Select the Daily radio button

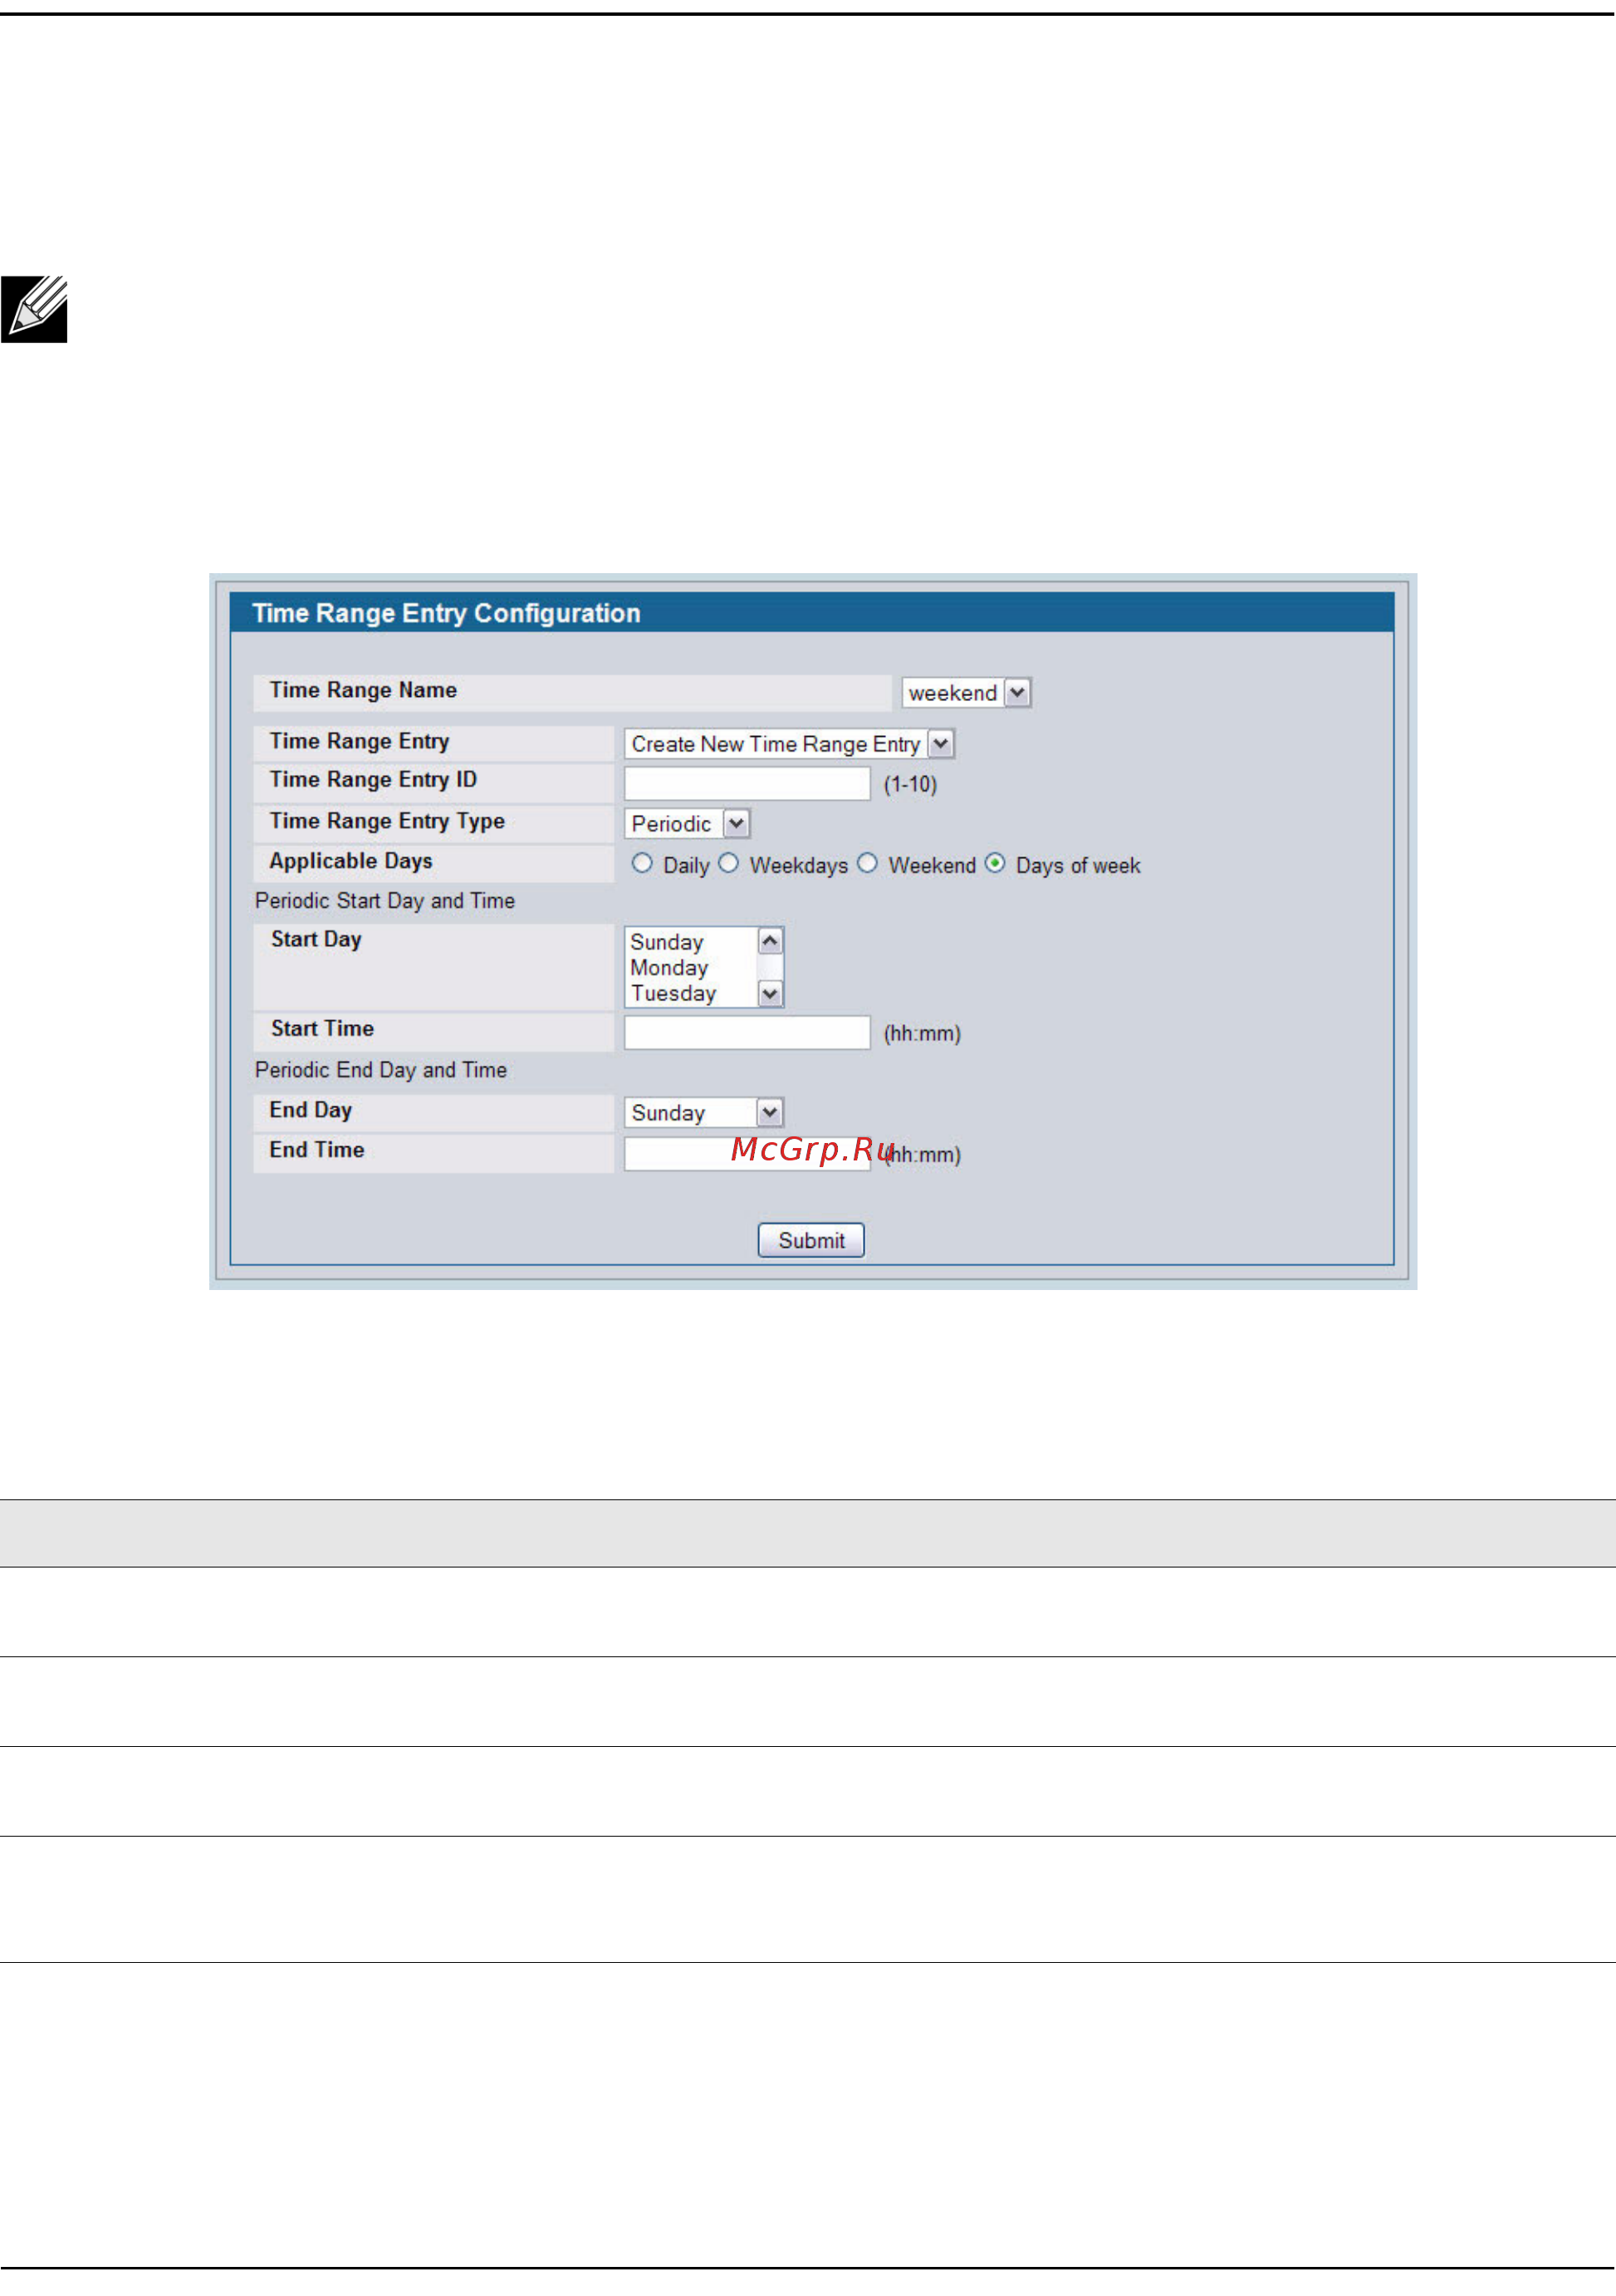[x=642, y=863]
